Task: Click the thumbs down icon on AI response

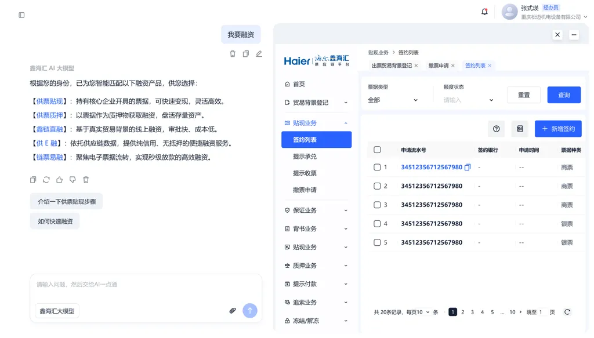Action: [x=73, y=180]
